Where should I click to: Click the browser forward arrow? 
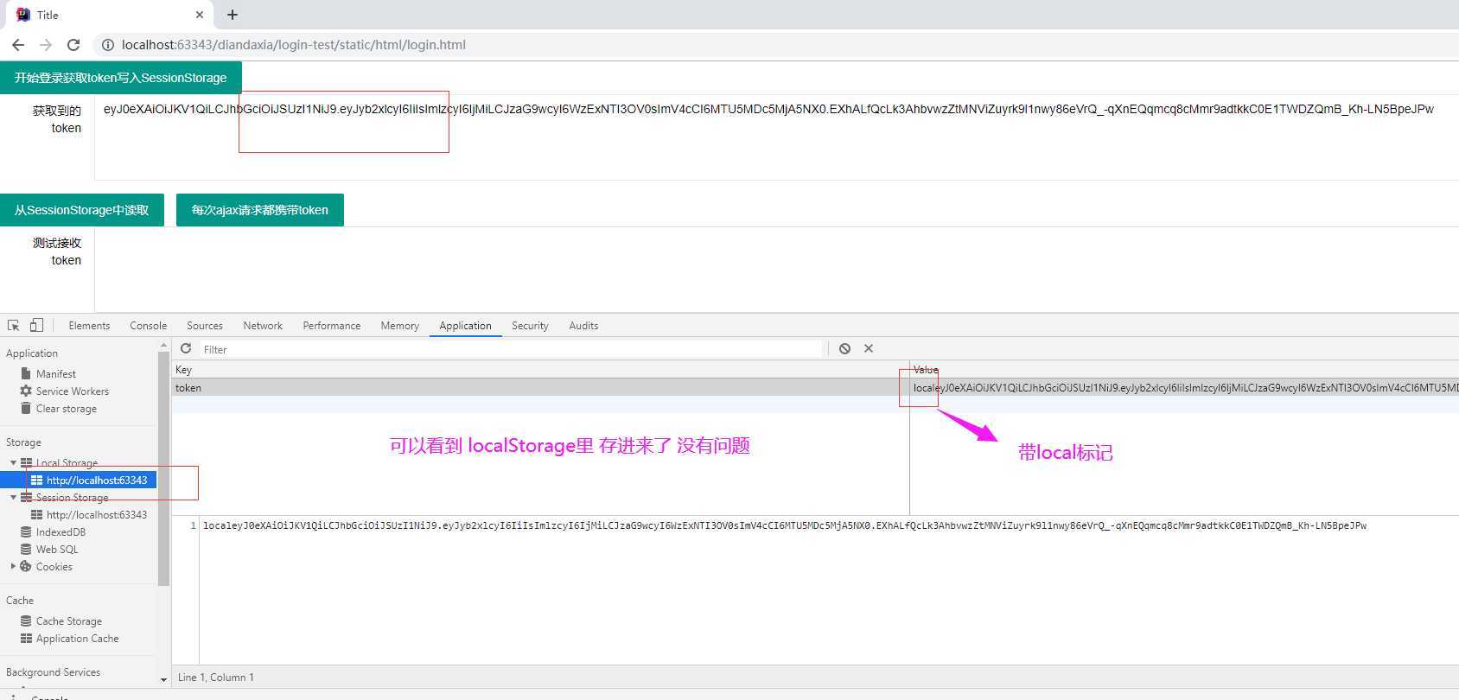click(46, 45)
